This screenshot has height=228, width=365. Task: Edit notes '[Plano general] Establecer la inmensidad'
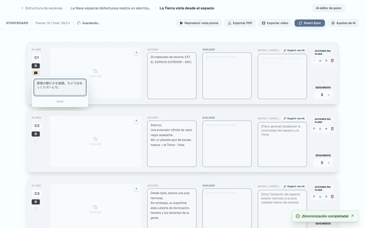tap(282, 144)
